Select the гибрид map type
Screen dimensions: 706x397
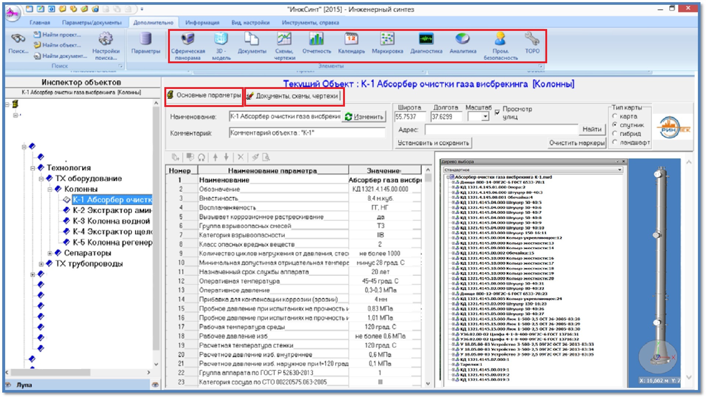click(x=614, y=133)
